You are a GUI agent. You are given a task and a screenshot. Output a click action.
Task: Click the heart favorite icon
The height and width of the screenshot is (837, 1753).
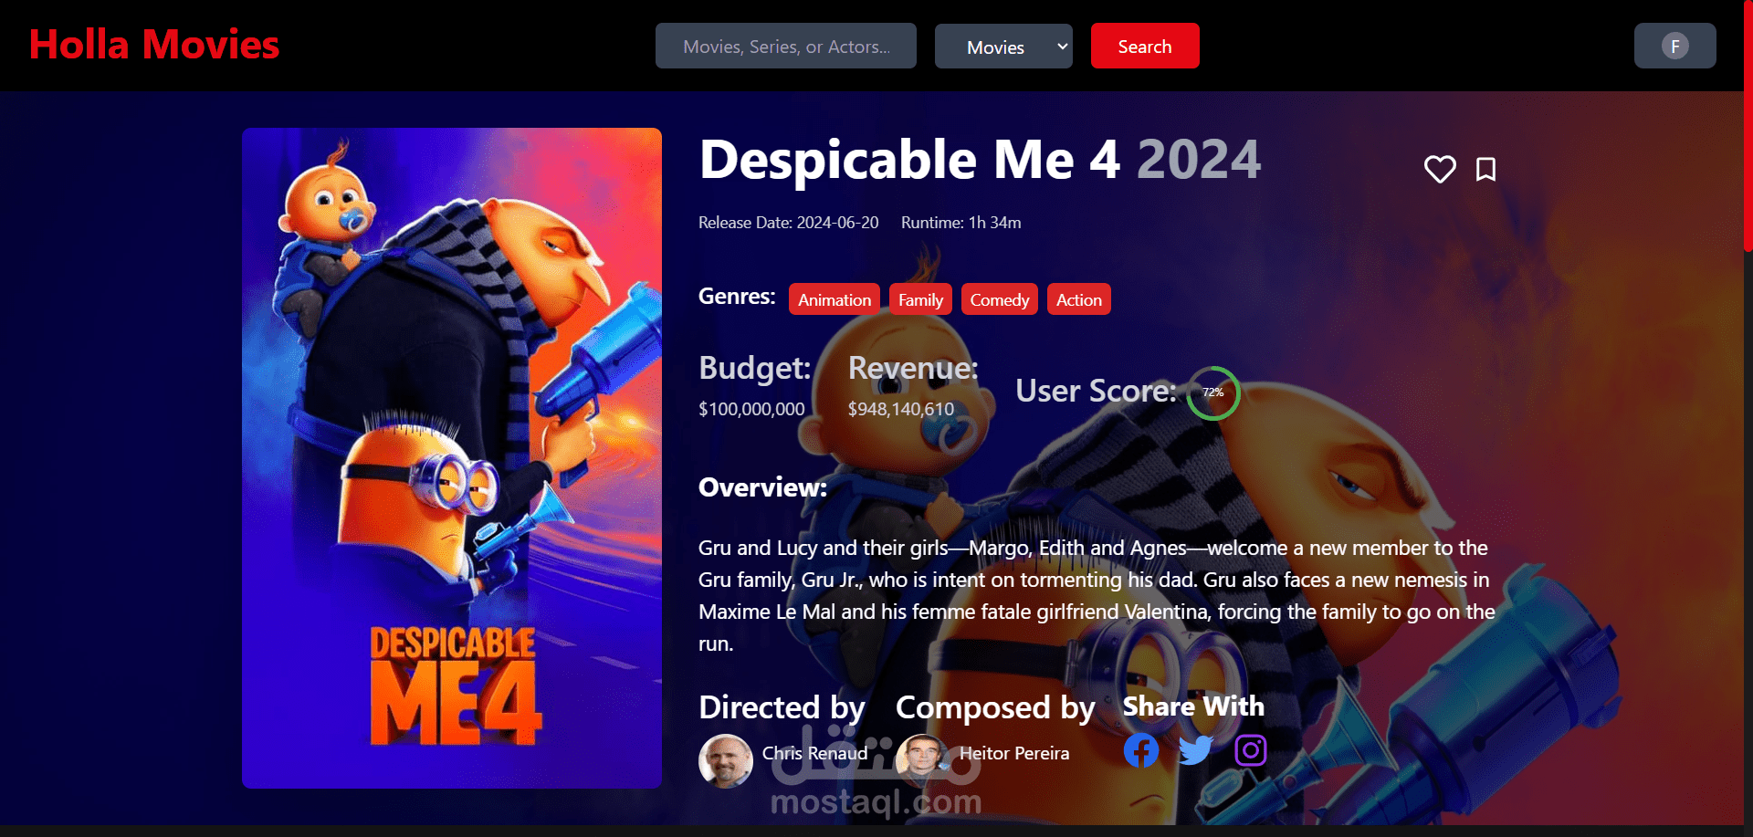pyautogui.click(x=1440, y=169)
